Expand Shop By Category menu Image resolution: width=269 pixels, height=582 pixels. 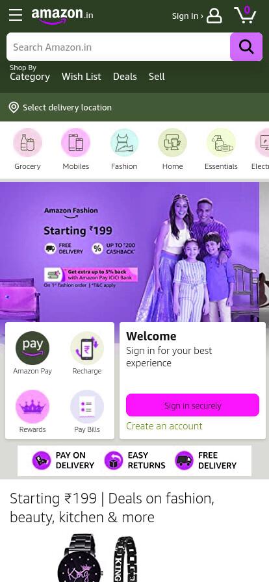[x=30, y=73]
